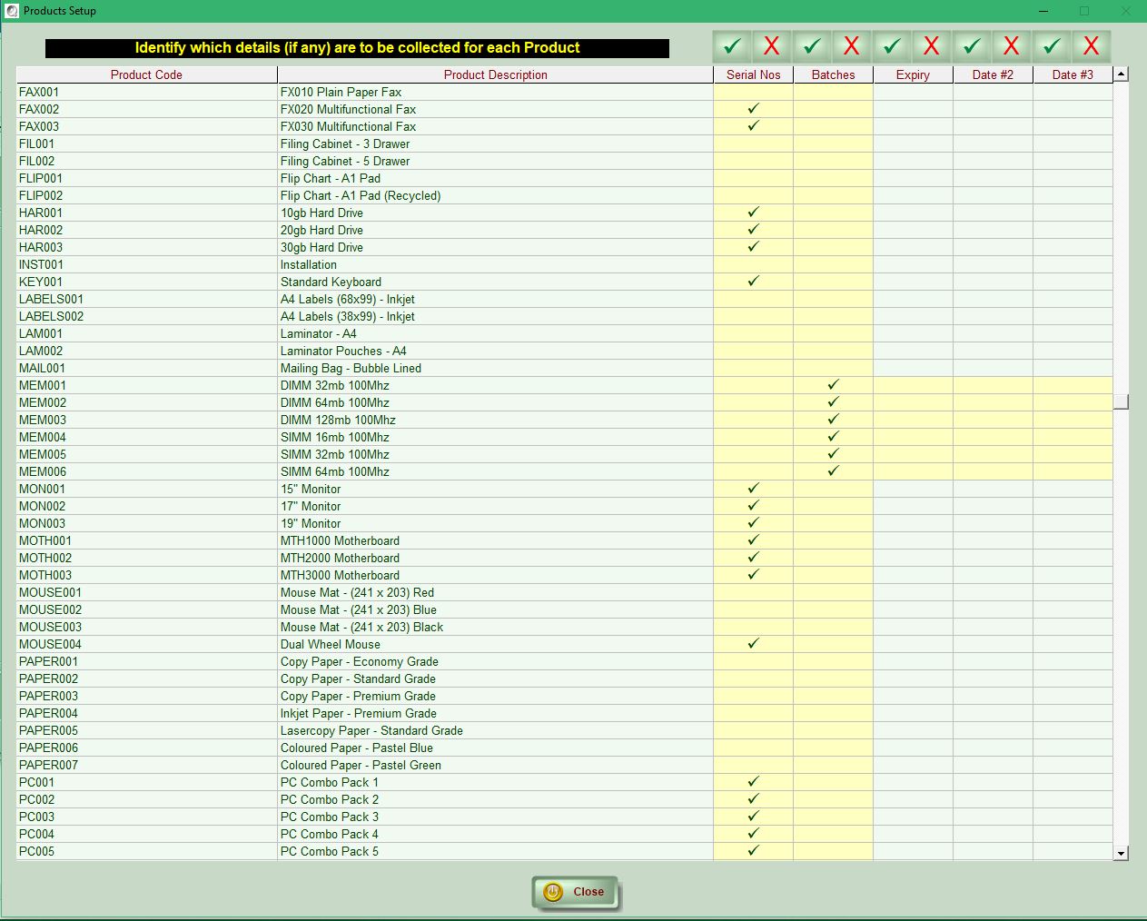Tick the Batches cell for PAPER003

coord(834,696)
